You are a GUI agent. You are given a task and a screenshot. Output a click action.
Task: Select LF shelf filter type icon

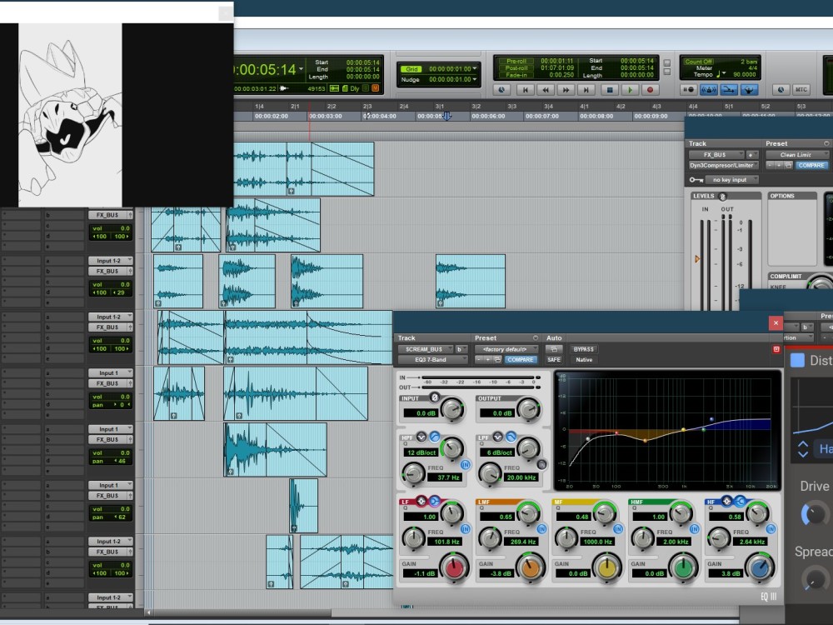[434, 501]
